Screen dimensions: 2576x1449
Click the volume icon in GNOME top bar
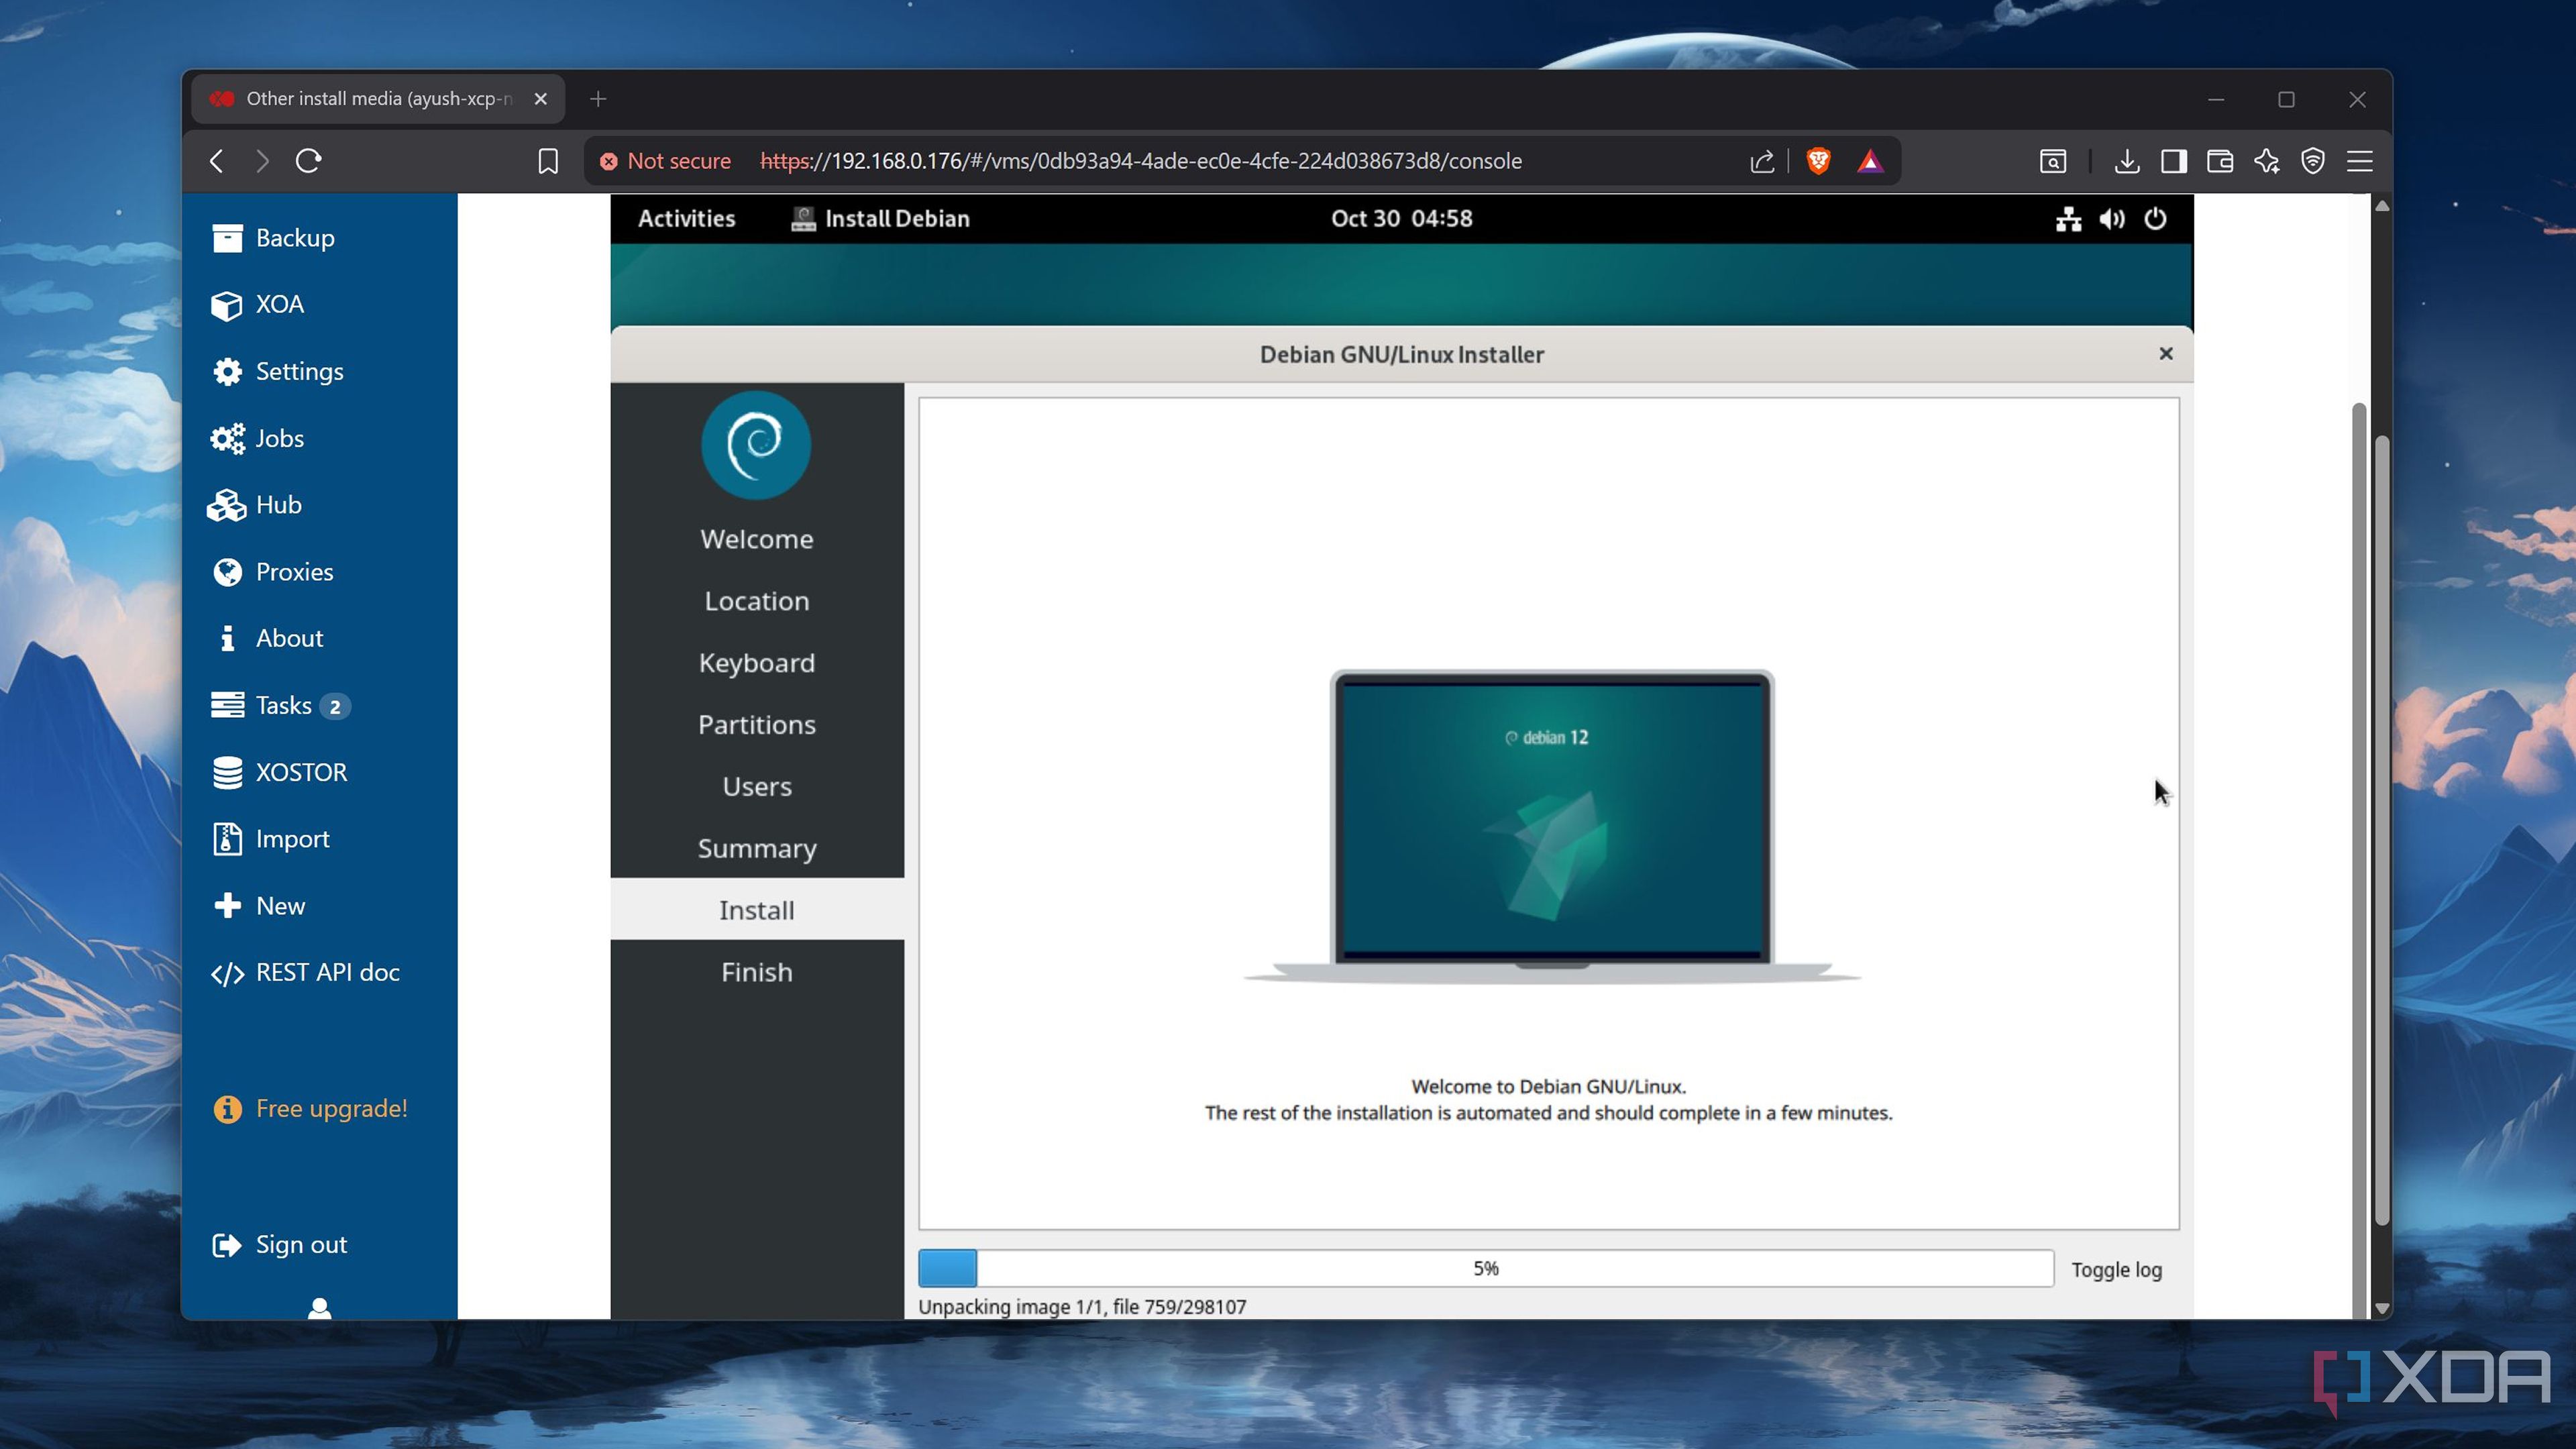(x=2112, y=218)
